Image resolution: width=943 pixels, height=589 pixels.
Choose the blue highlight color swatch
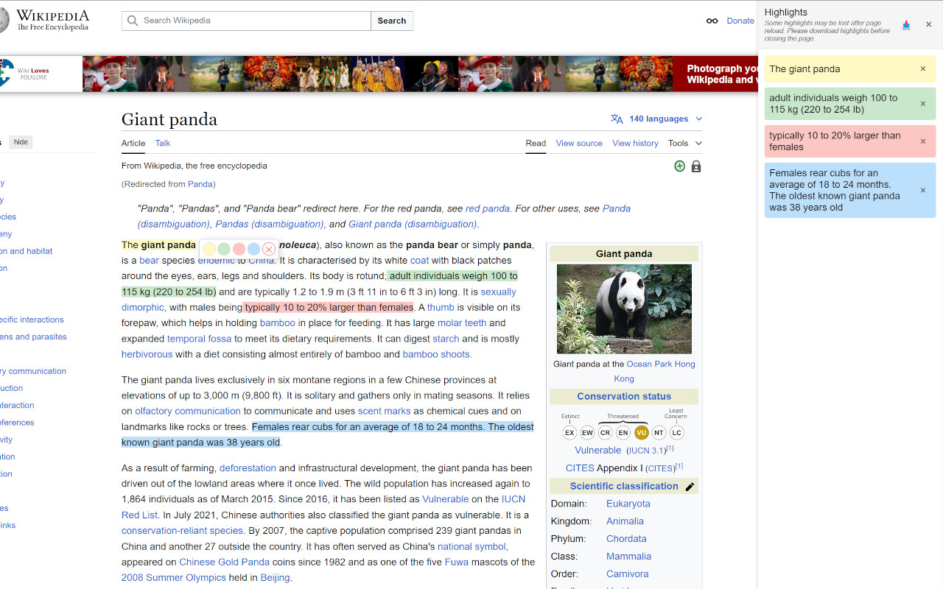[253, 250]
